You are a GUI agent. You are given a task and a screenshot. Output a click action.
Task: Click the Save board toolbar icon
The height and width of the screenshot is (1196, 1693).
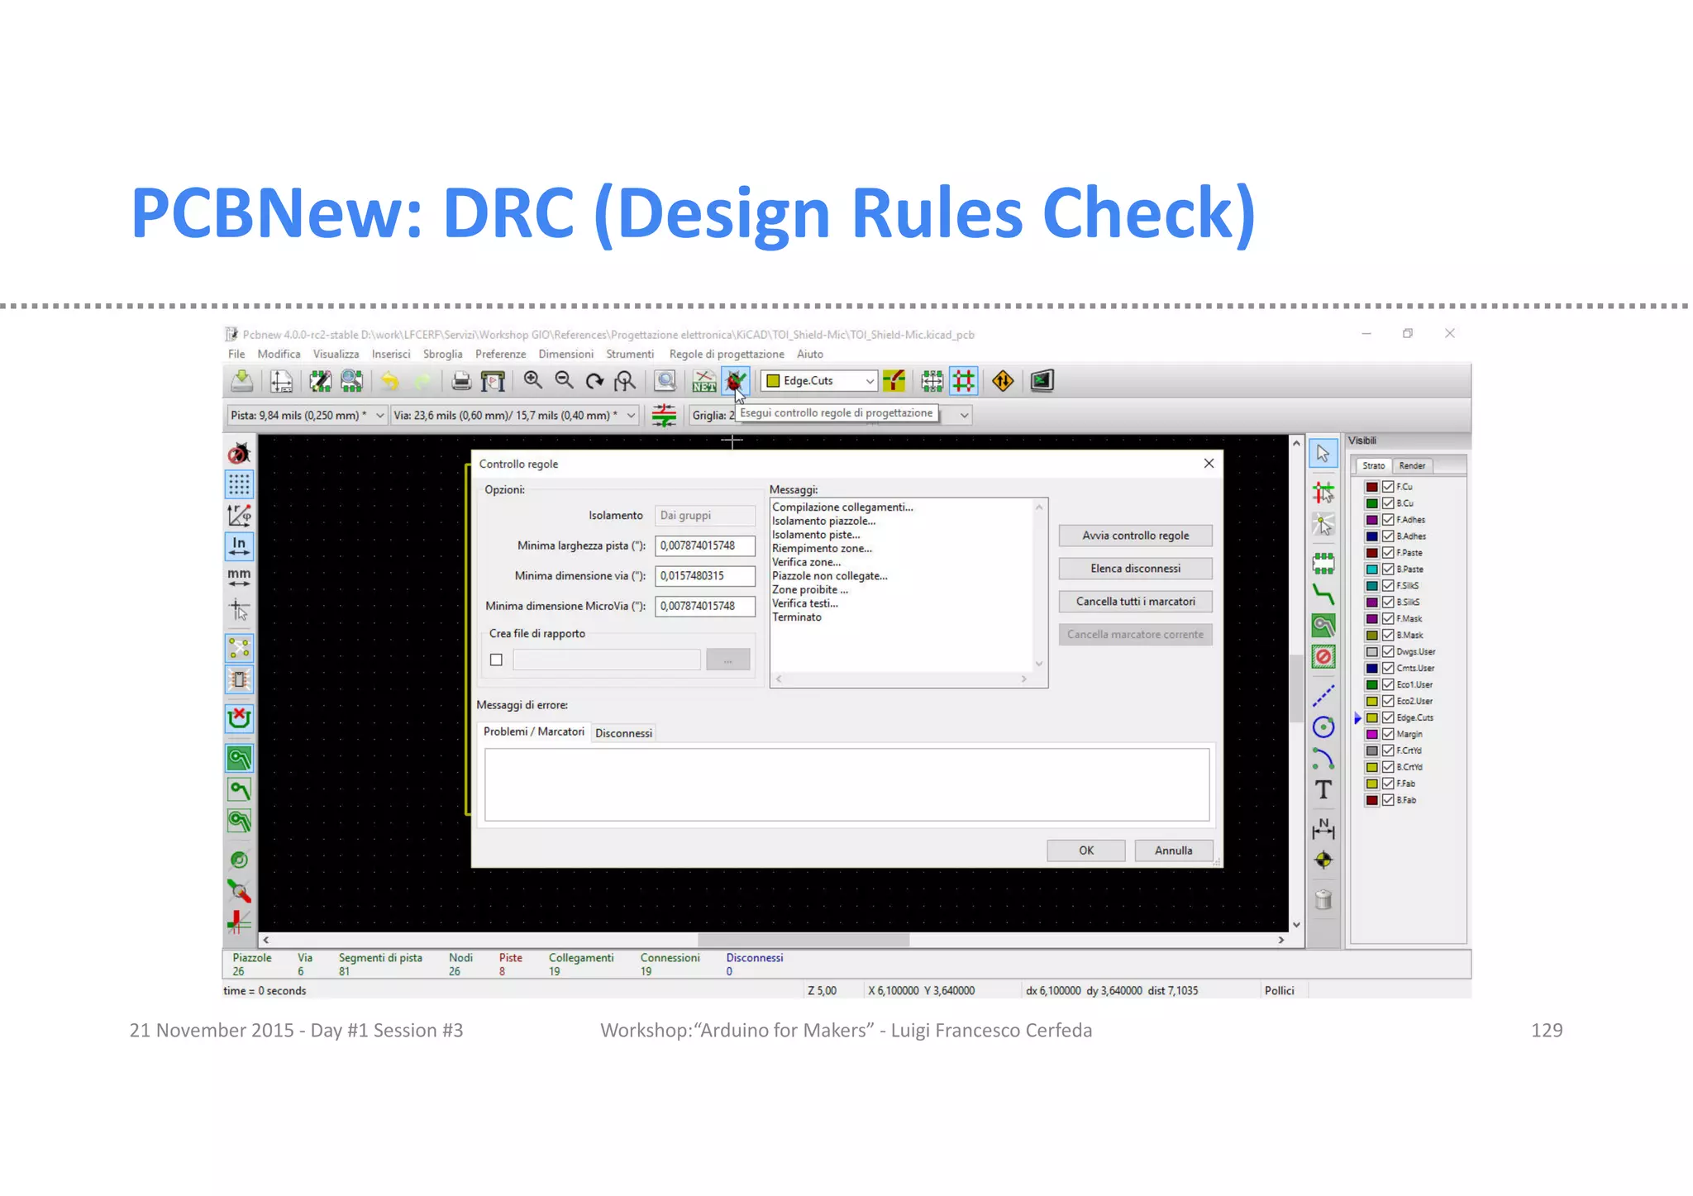(x=242, y=381)
